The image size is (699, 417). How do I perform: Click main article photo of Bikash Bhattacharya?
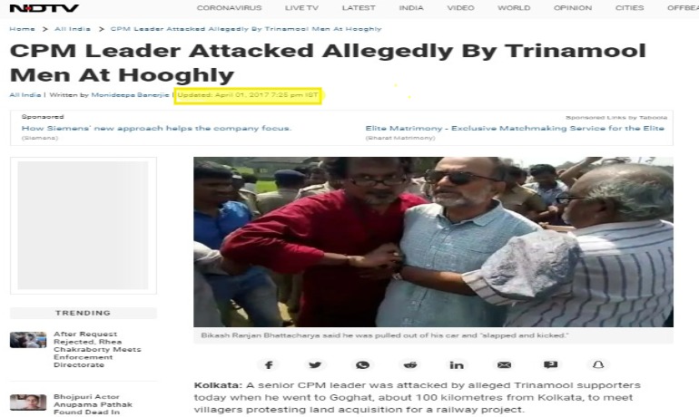[433, 242]
